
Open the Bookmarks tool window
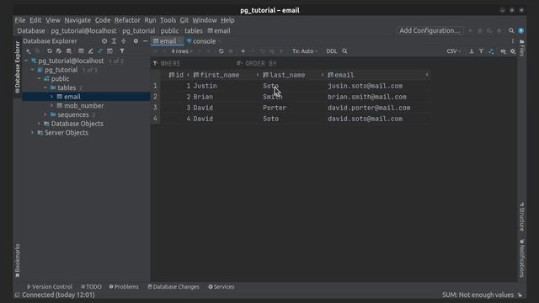(x=17, y=261)
